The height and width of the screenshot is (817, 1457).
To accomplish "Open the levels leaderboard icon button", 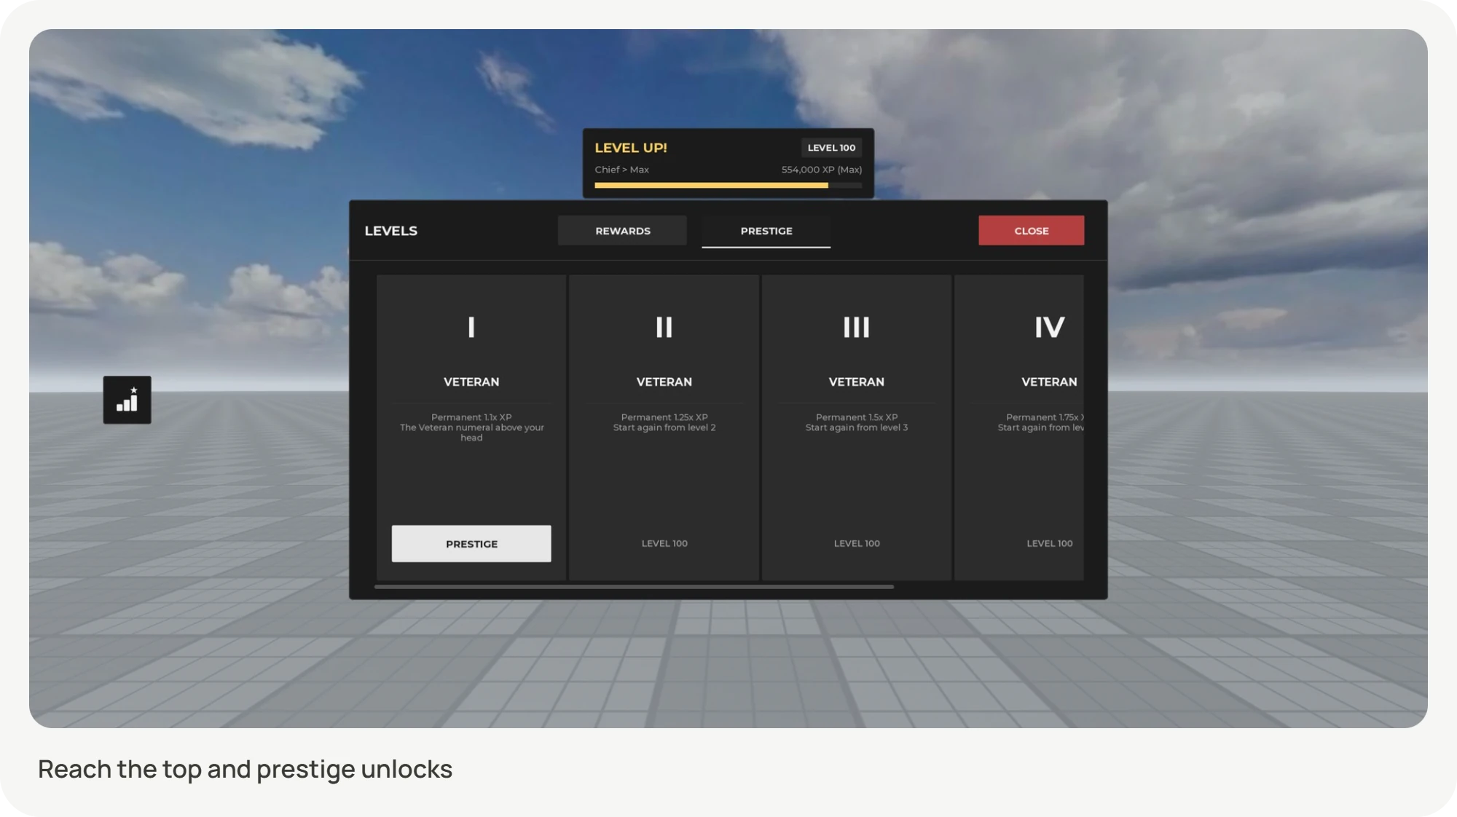I will 127,400.
